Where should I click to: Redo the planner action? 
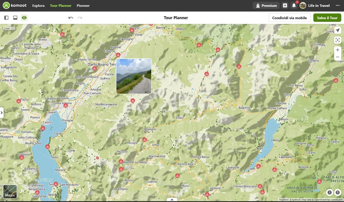pos(80,18)
